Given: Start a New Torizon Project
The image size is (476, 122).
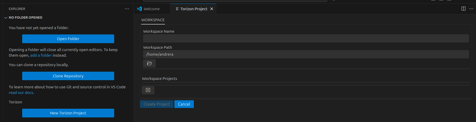Looking at the screenshot, I should tap(68, 113).
